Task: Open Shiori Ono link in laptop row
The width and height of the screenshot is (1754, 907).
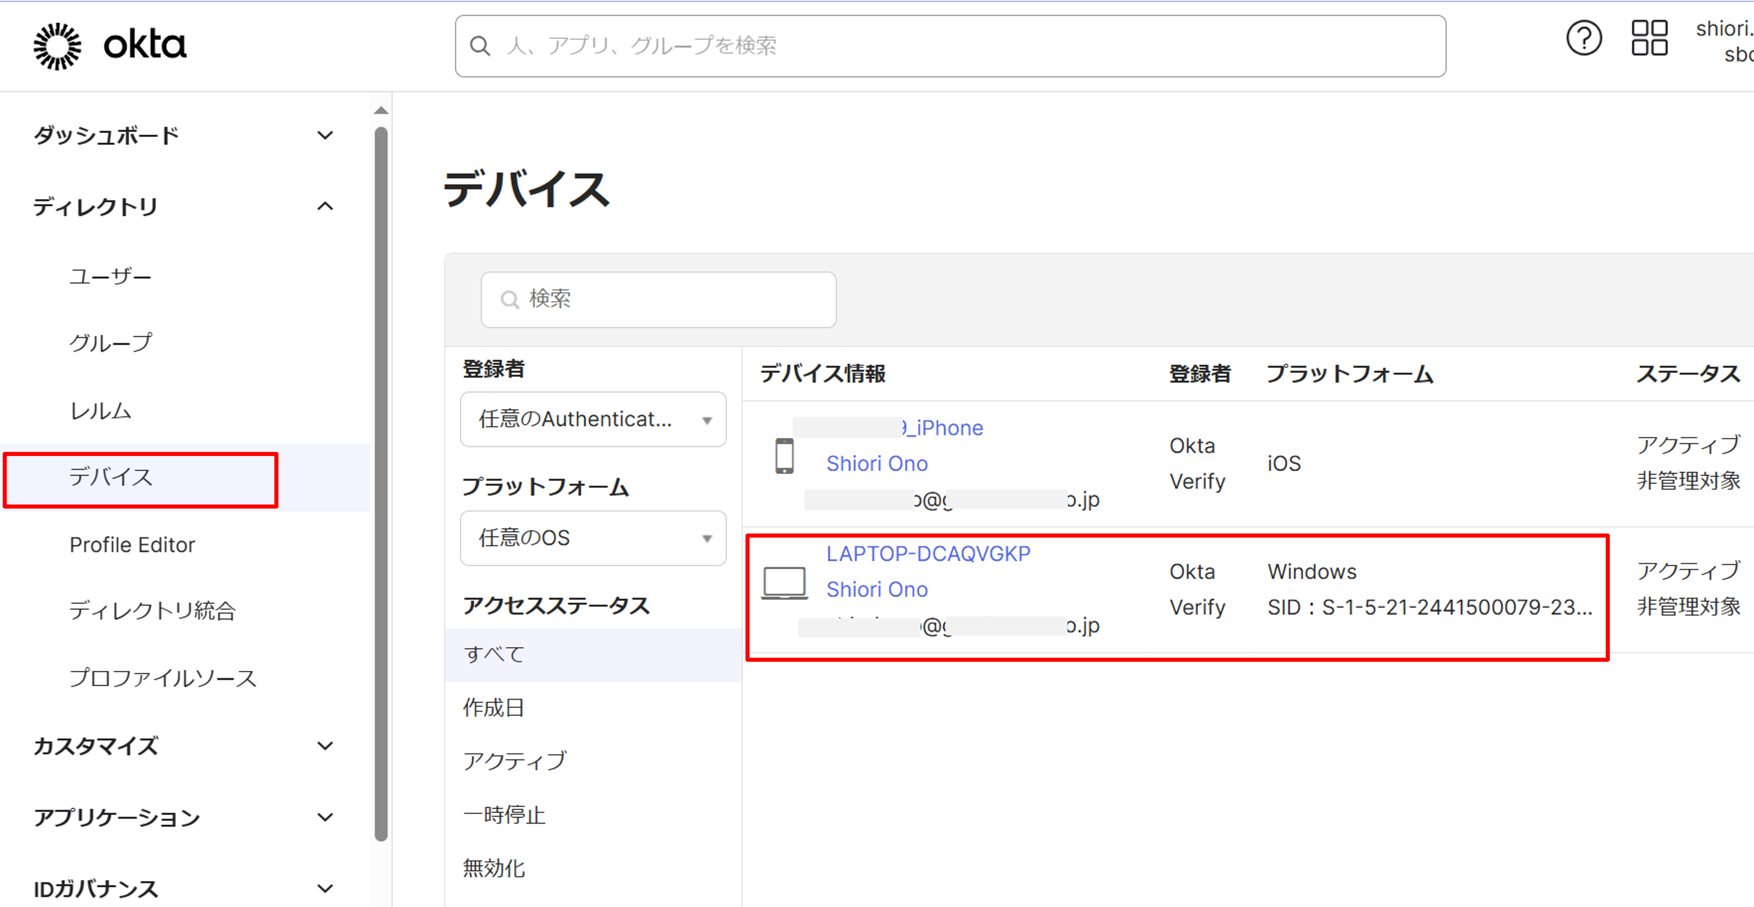Action: click(877, 589)
